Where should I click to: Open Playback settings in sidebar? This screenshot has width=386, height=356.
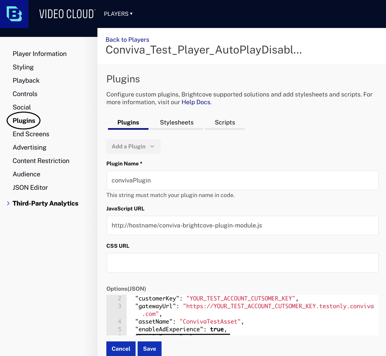(26, 81)
